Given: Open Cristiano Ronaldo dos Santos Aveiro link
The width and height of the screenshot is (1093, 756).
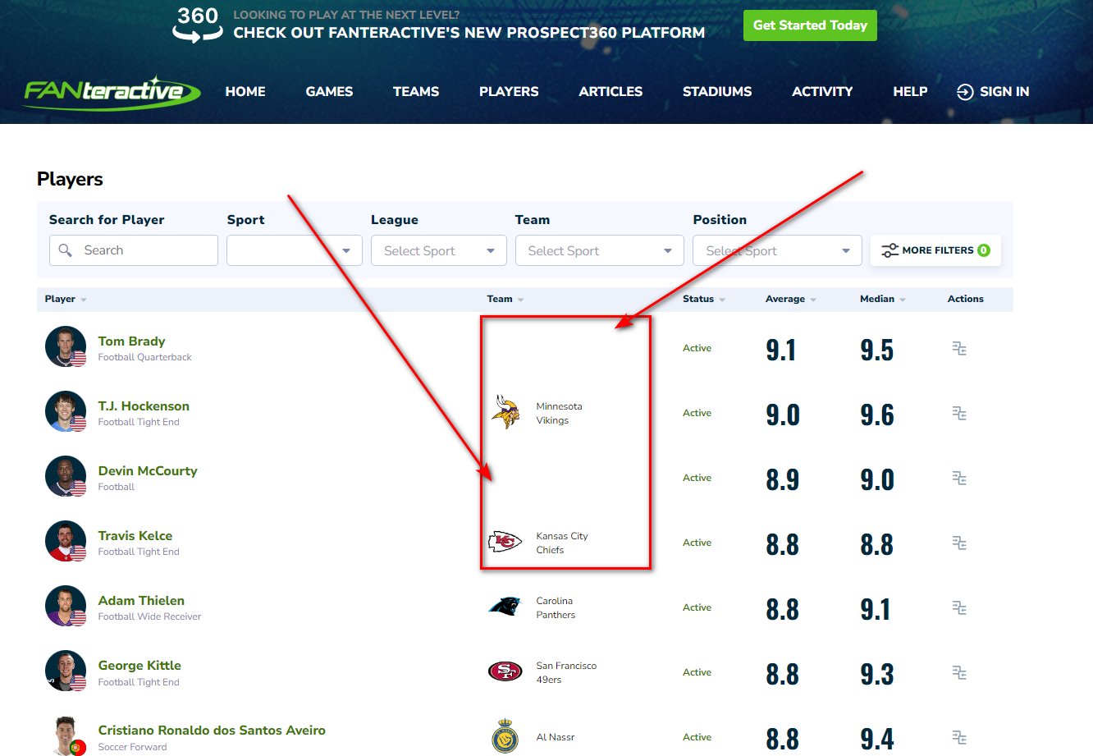Looking at the screenshot, I should tap(212, 731).
